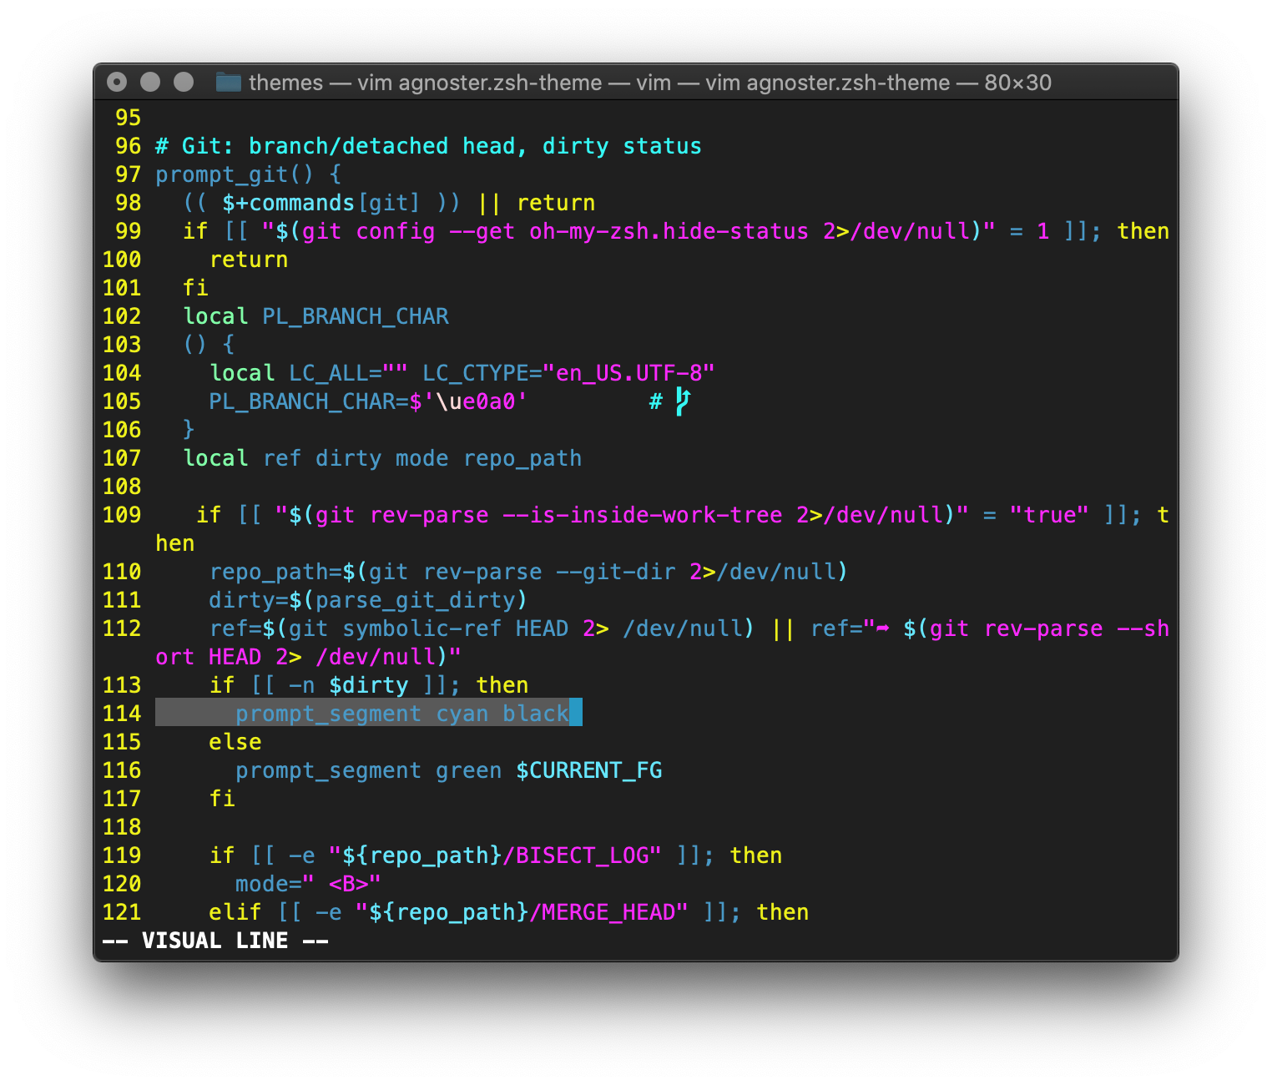Click the 'else' keyword on line 115
Viewport: 1272px width, 1085px height.
click(235, 742)
